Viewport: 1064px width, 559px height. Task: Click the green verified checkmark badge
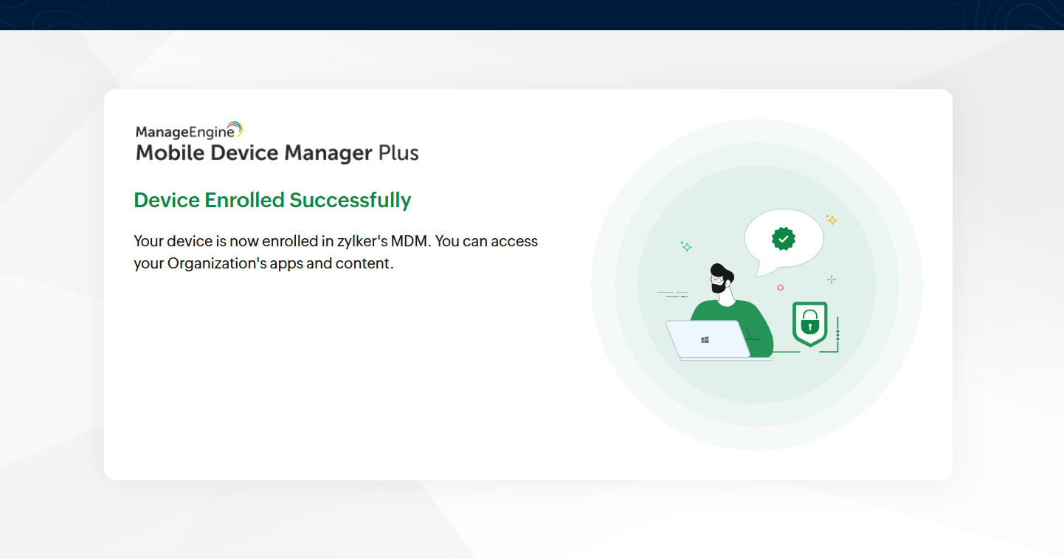(x=783, y=238)
